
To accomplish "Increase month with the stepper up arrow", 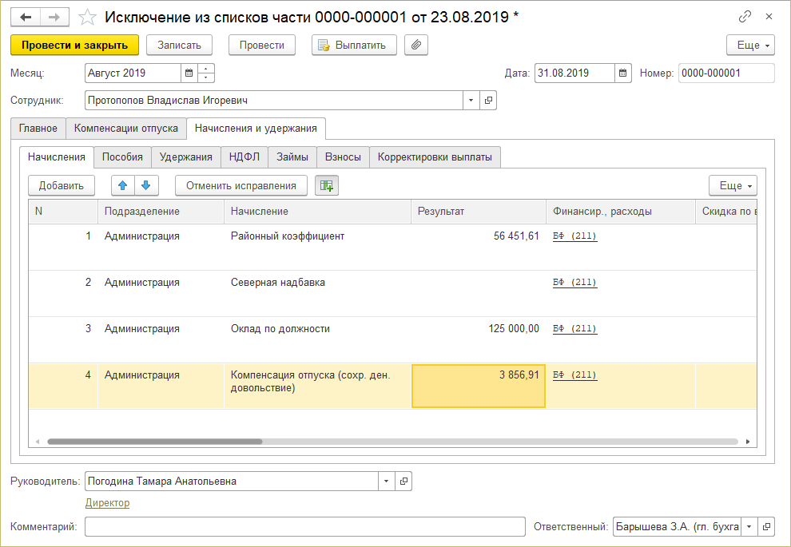I will tap(206, 69).
